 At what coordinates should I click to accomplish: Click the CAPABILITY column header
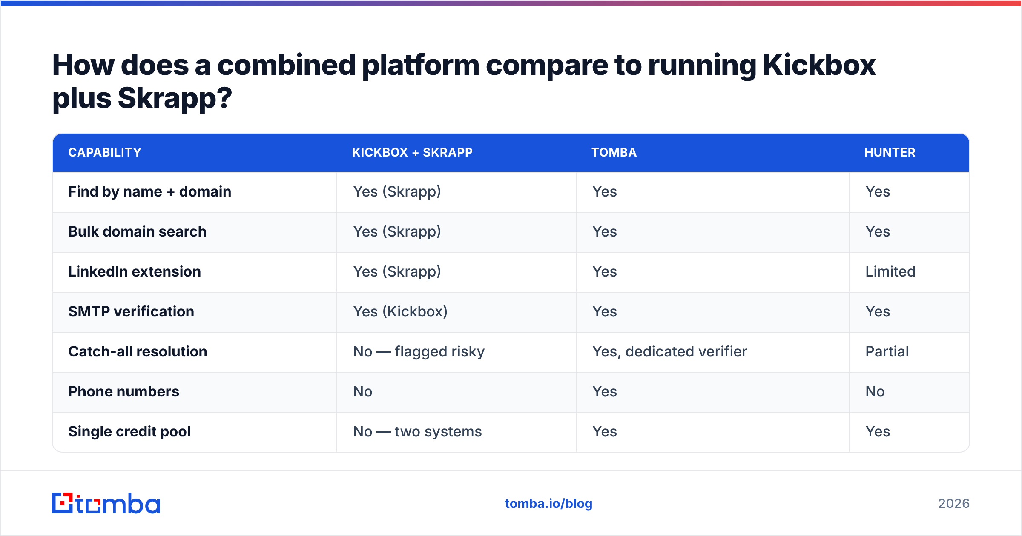(x=105, y=152)
